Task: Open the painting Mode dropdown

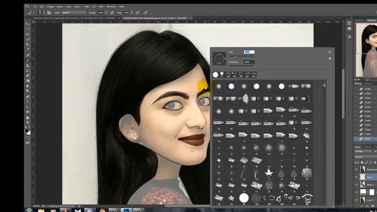Action: tap(74, 12)
